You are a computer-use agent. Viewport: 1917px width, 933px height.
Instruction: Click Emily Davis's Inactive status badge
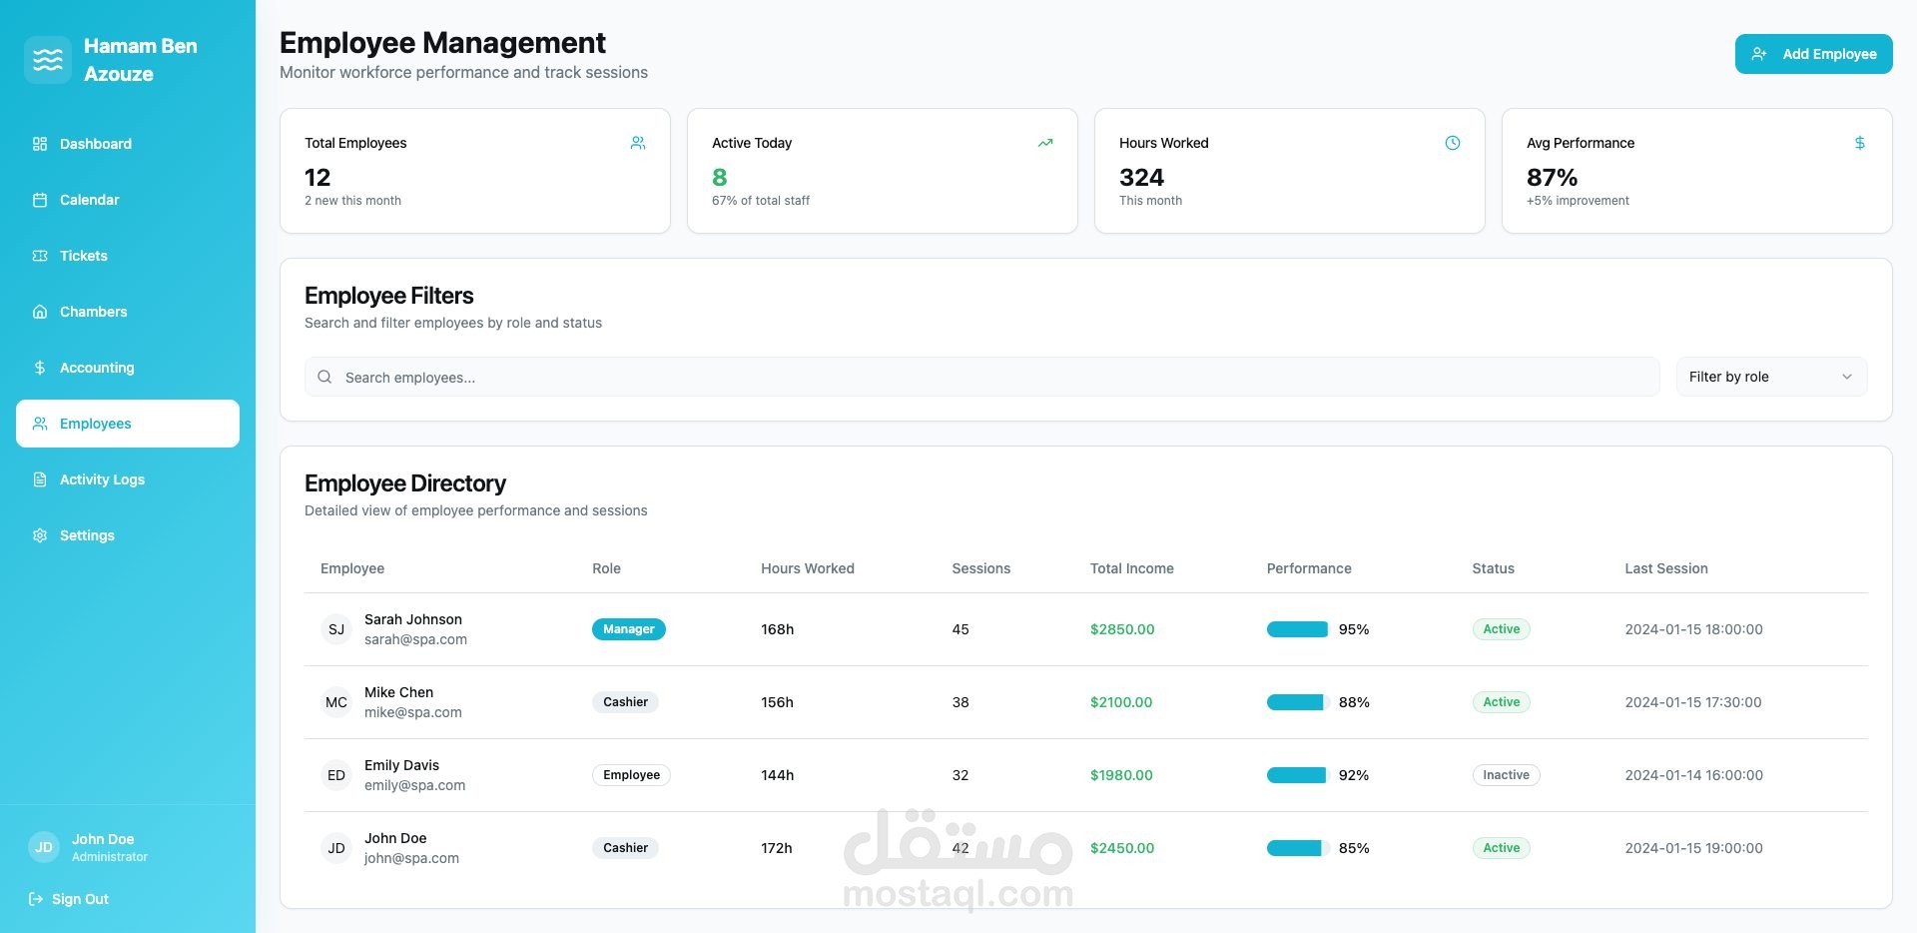(1506, 775)
